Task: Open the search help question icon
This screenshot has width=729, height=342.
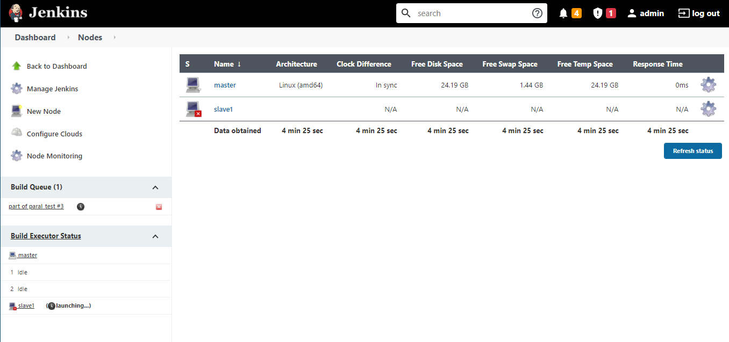Action: 537,13
